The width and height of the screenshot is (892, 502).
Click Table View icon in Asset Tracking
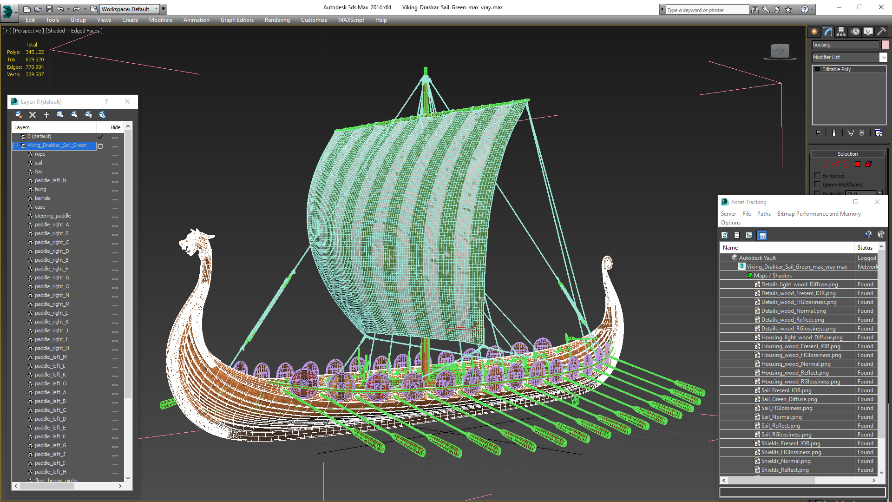(762, 235)
